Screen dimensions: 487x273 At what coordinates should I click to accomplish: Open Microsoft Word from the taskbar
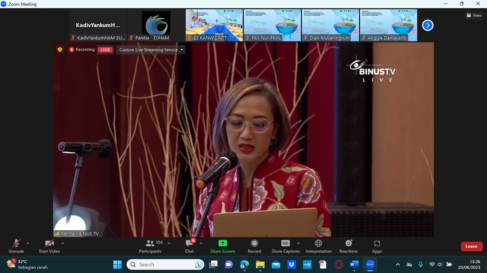[x=354, y=264]
